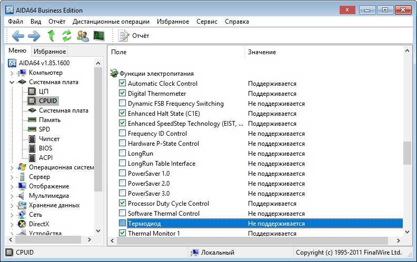Open the Дистанционные операции menu

point(111,22)
